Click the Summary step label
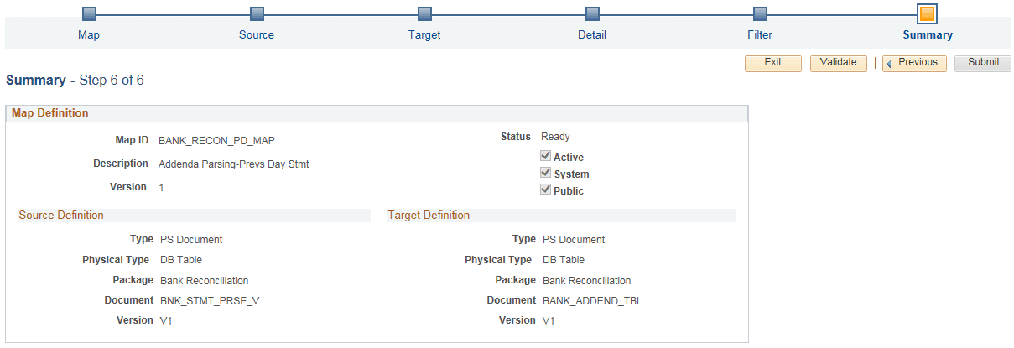This screenshot has width=1014, height=348. (928, 35)
